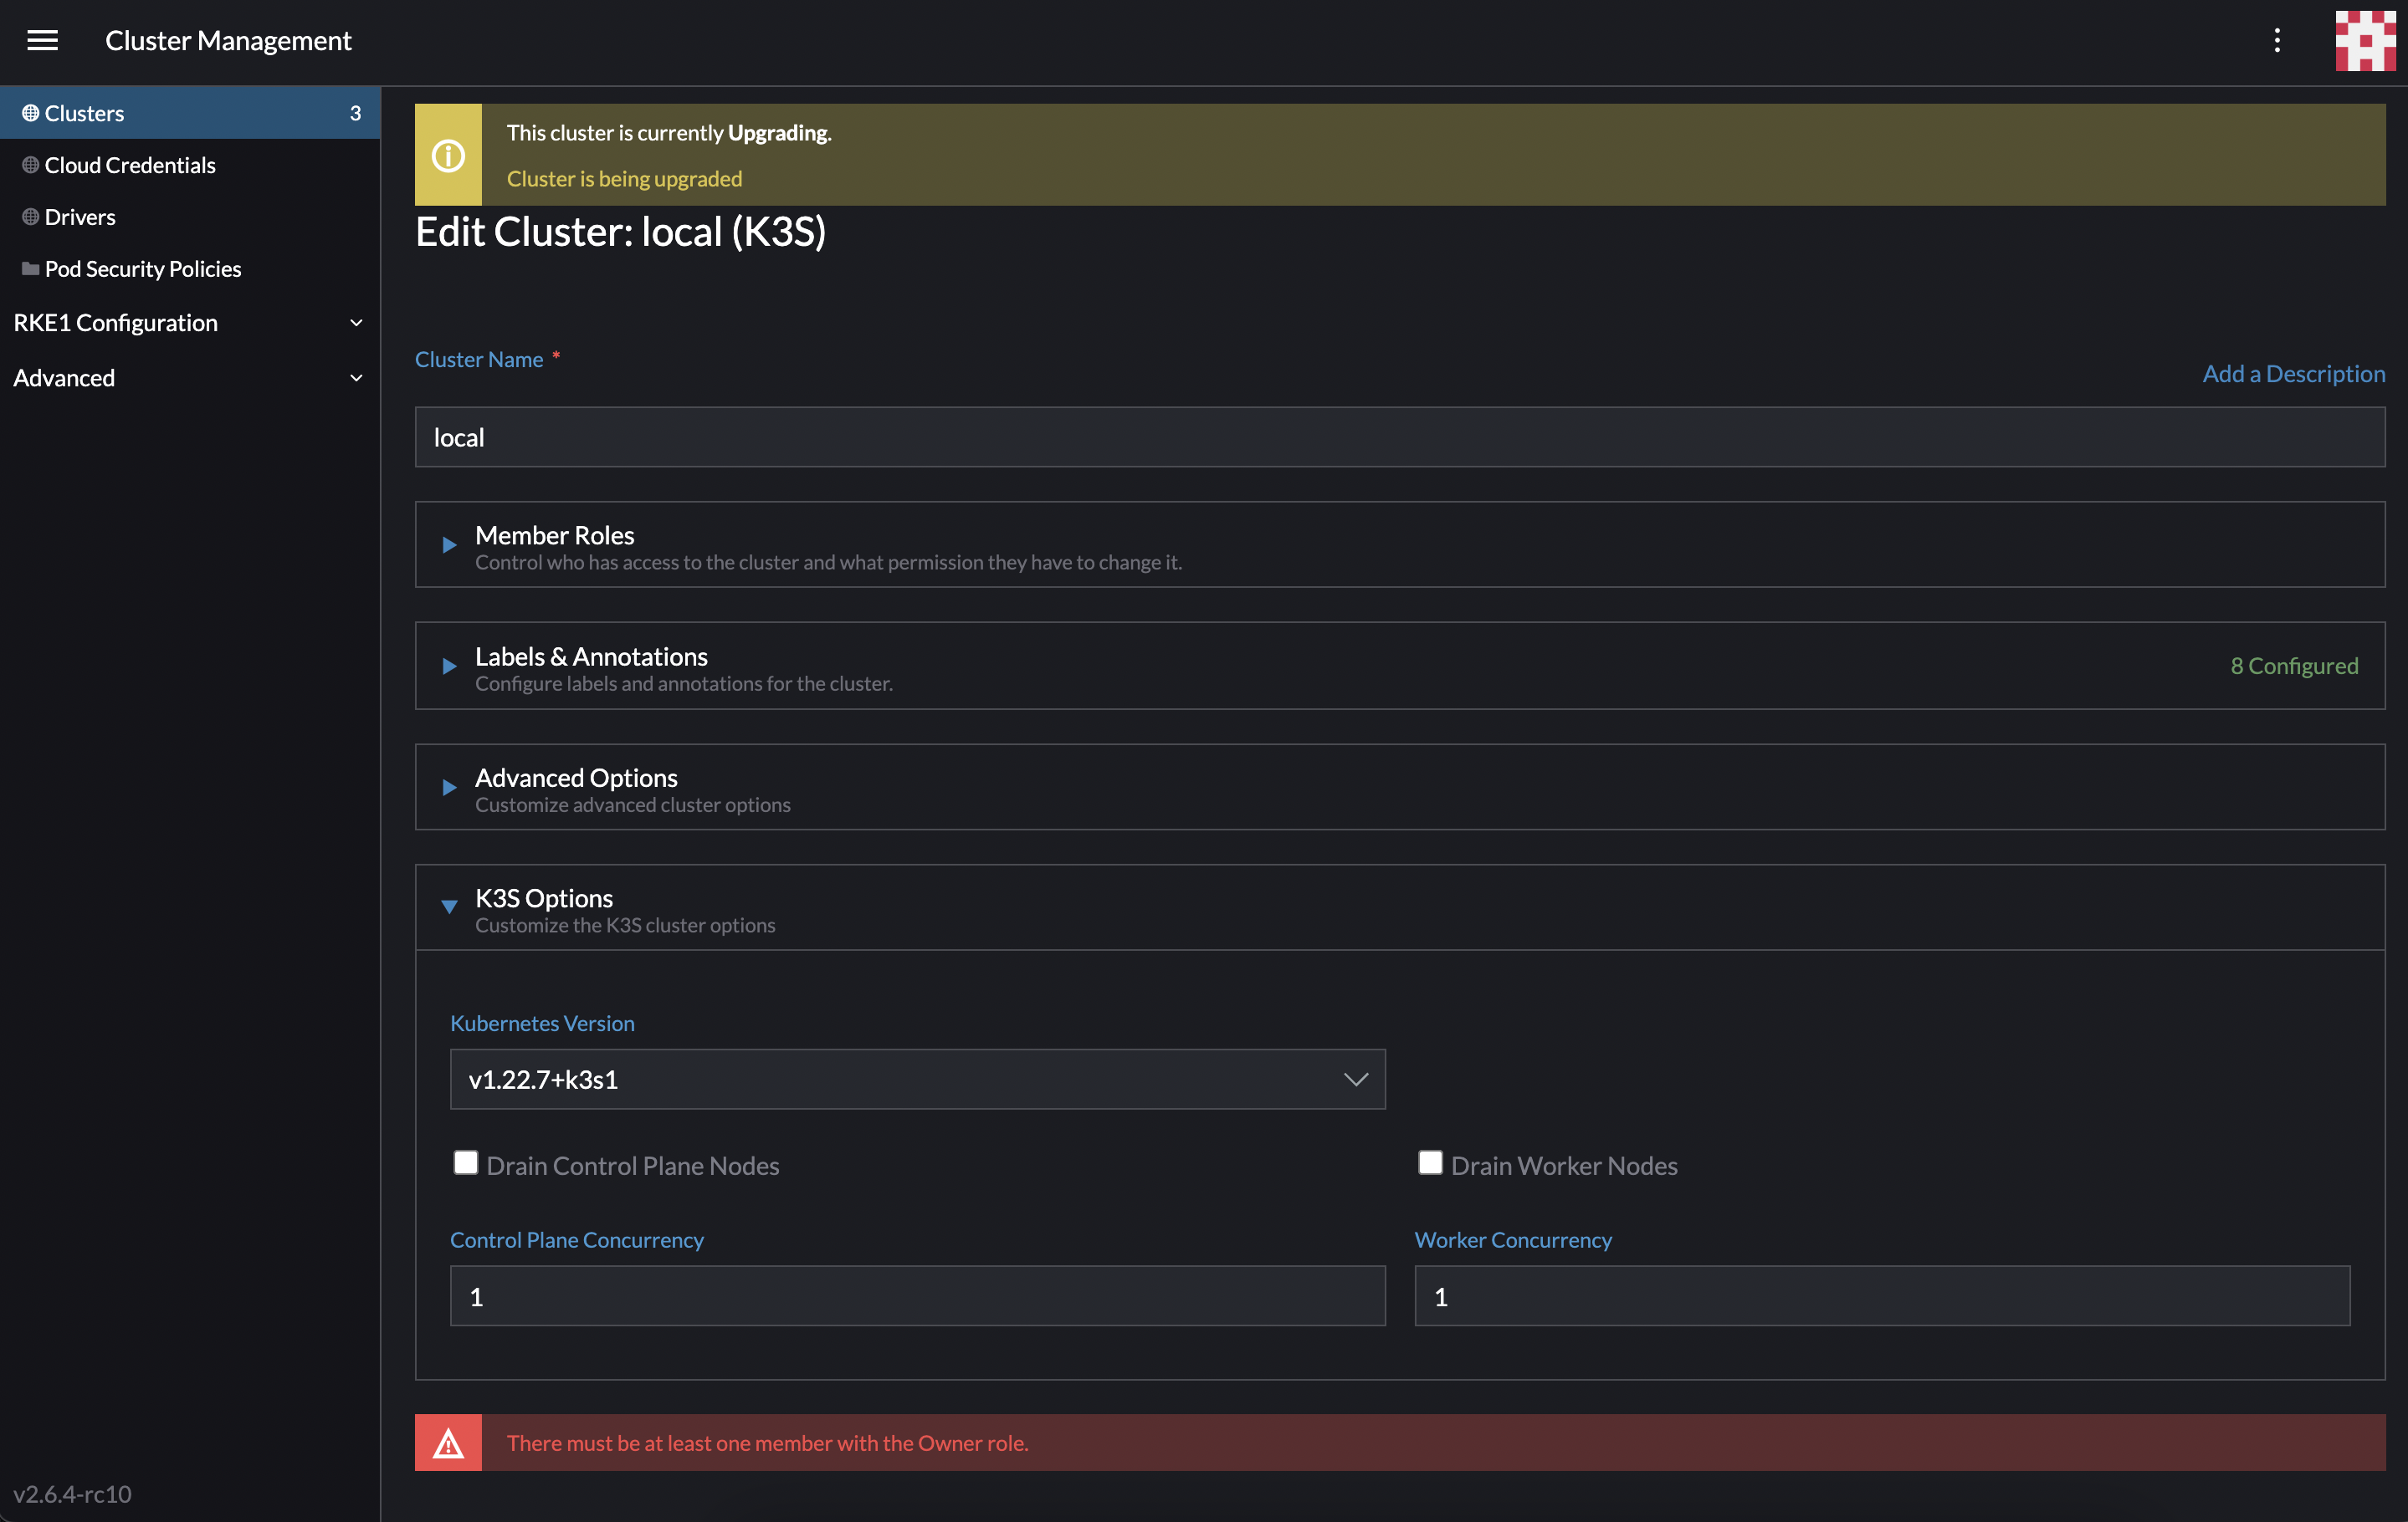This screenshot has height=1522, width=2408.
Task: Enable Drain Worker Nodes
Action: (1430, 1162)
